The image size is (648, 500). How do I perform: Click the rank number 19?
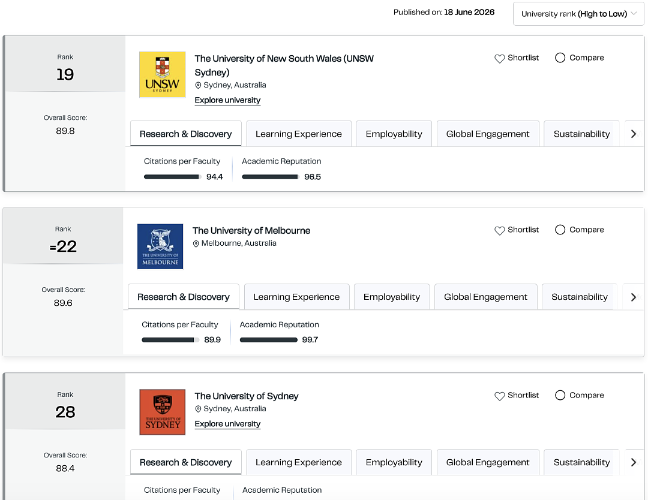coord(65,75)
